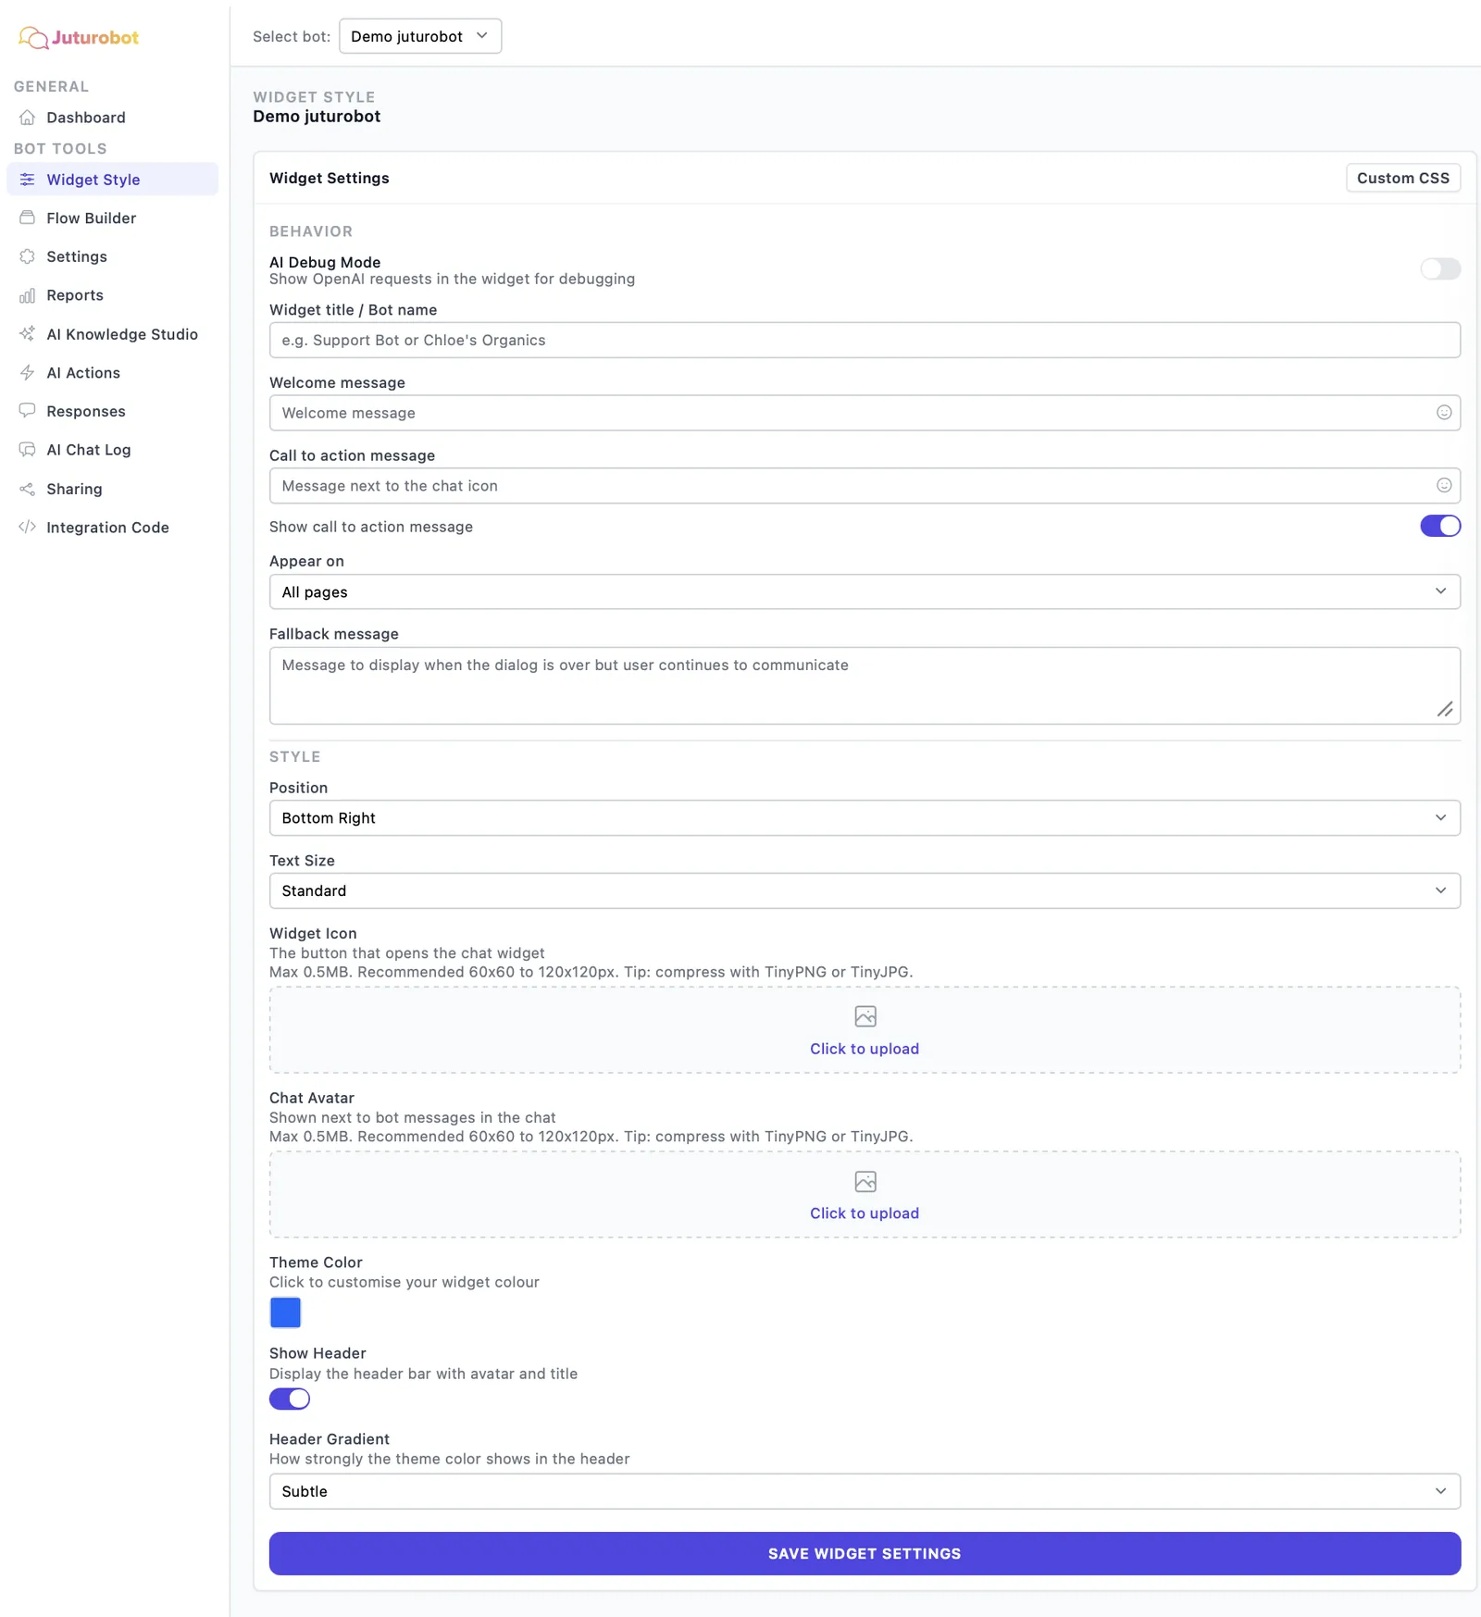The width and height of the screenshot is (1481, 1617).
Task: Open emoji picker in Welcome message field
Action: point(1443,413)
